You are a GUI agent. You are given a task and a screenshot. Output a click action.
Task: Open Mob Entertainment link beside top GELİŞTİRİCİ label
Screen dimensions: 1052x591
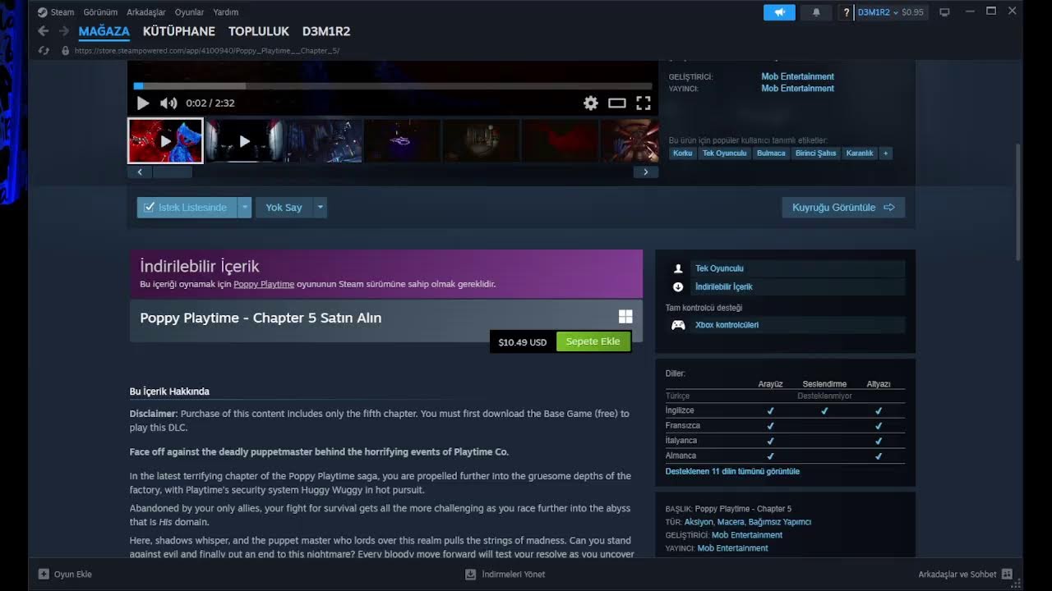click(x=797, y=76)
